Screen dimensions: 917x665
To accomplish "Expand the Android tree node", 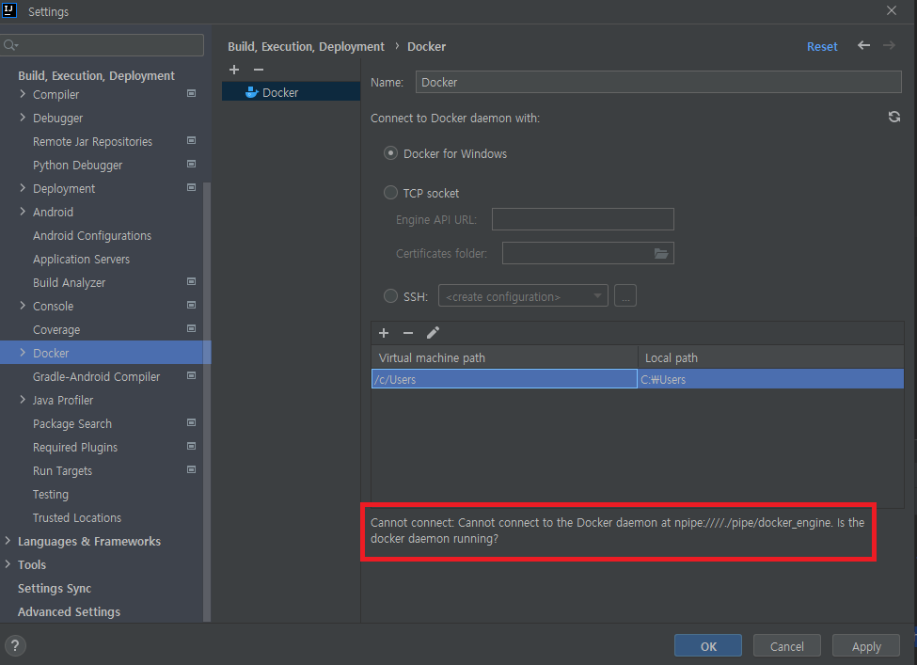I will pos(23,211).
